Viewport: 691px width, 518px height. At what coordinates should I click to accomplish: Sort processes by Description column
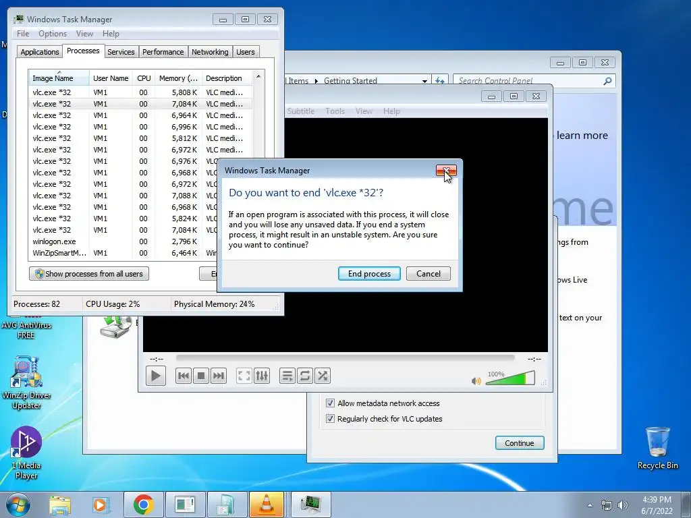tap(227, 78)
